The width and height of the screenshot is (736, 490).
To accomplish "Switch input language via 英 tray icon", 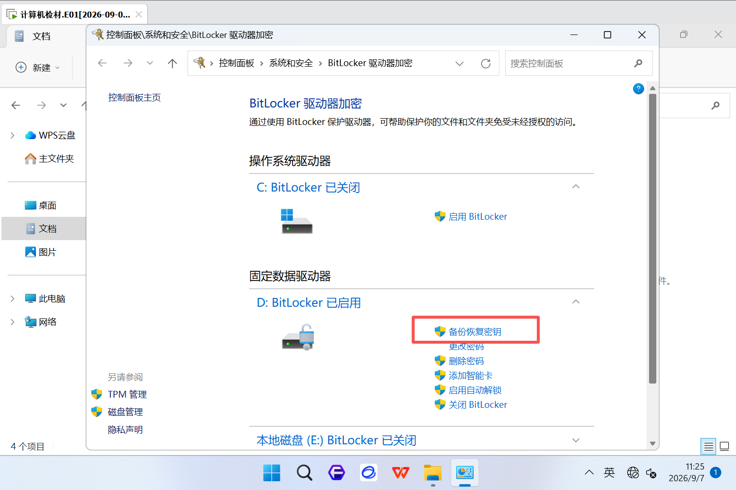I will pyautogui.click(x=609, y=472).
